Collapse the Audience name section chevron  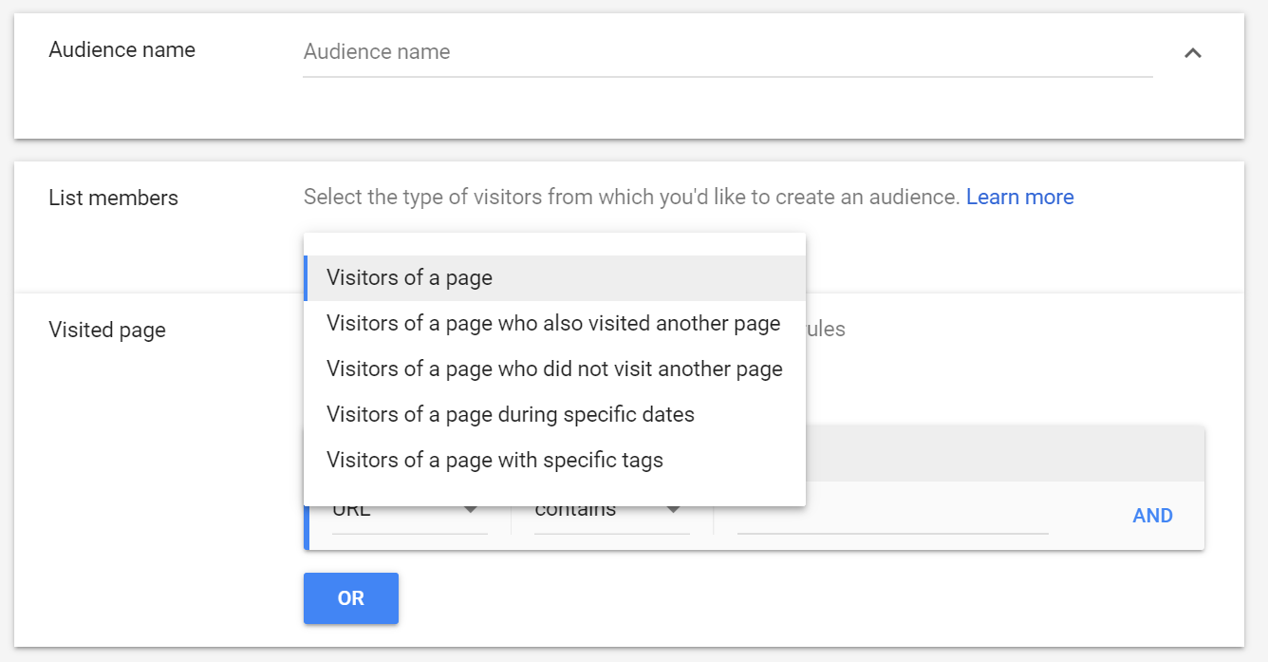1193,53
